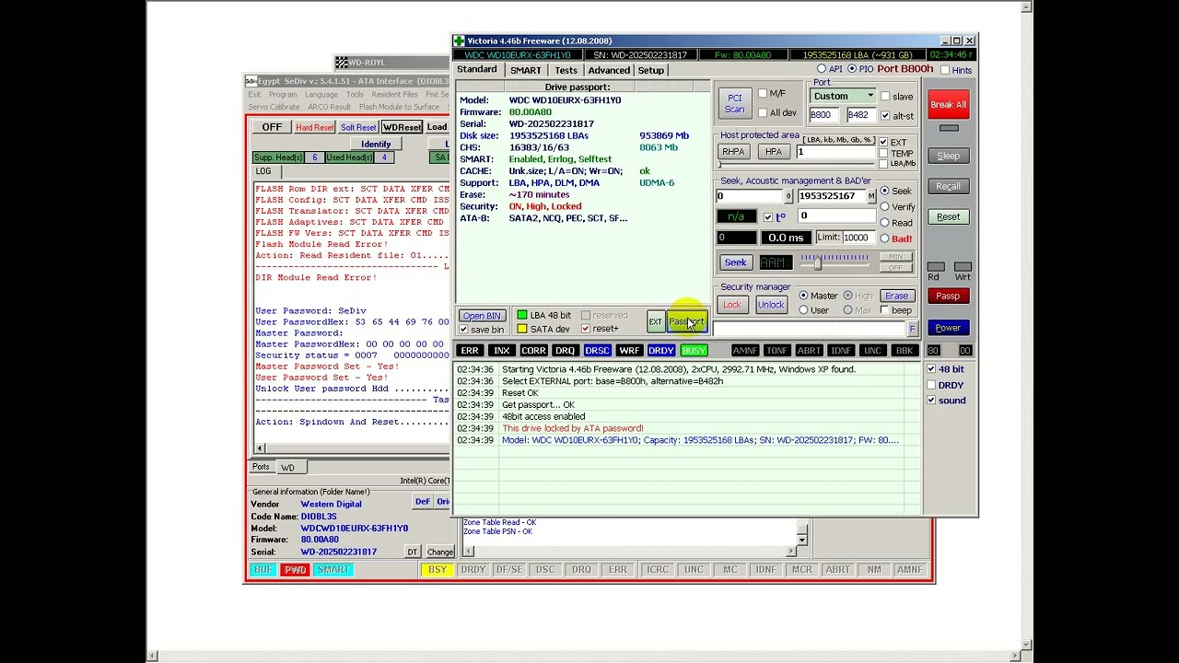Select the Verify radio option
This screenshot has height=663, width=1179.
[885, 207]
